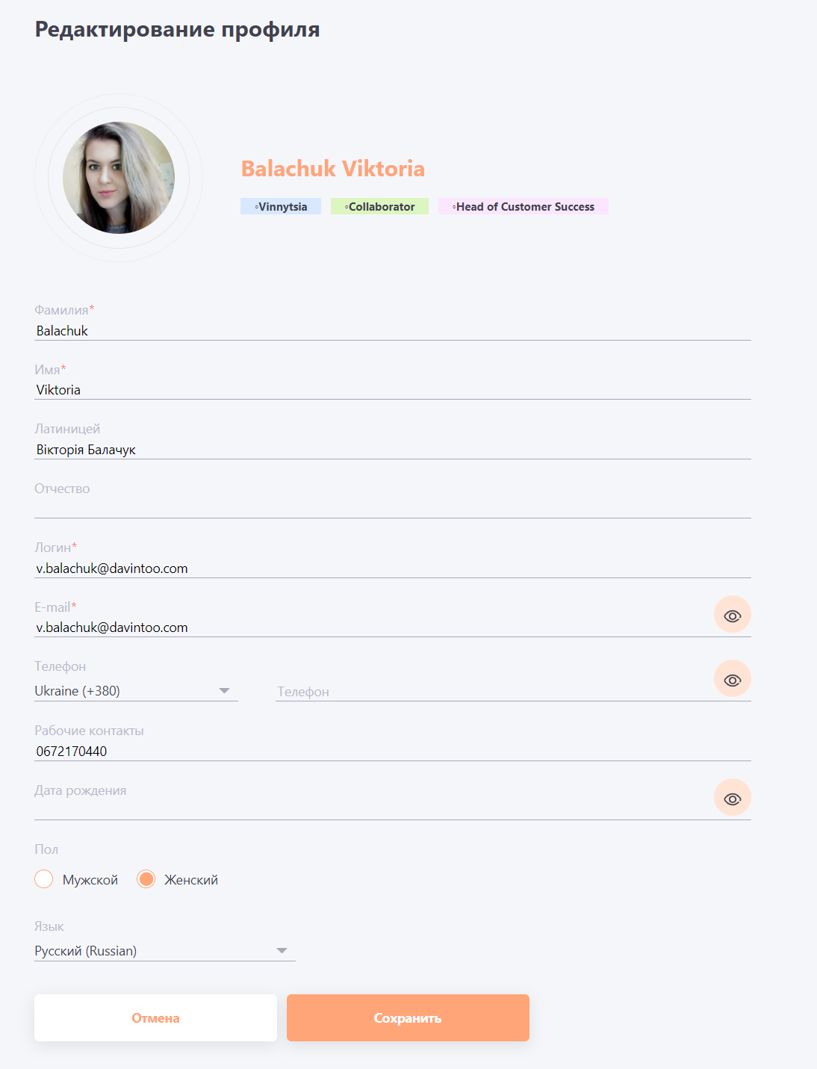Open the Русский (Russian) language dropdown
Viewport: 817px width, 1069px height.
(165, 951)
